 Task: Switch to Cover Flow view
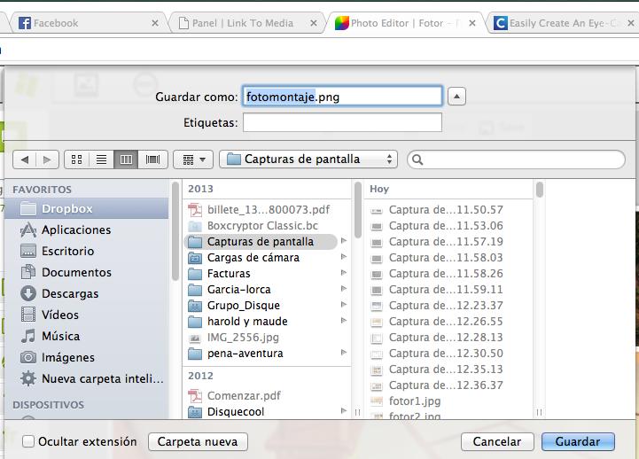tap(152, 159)
